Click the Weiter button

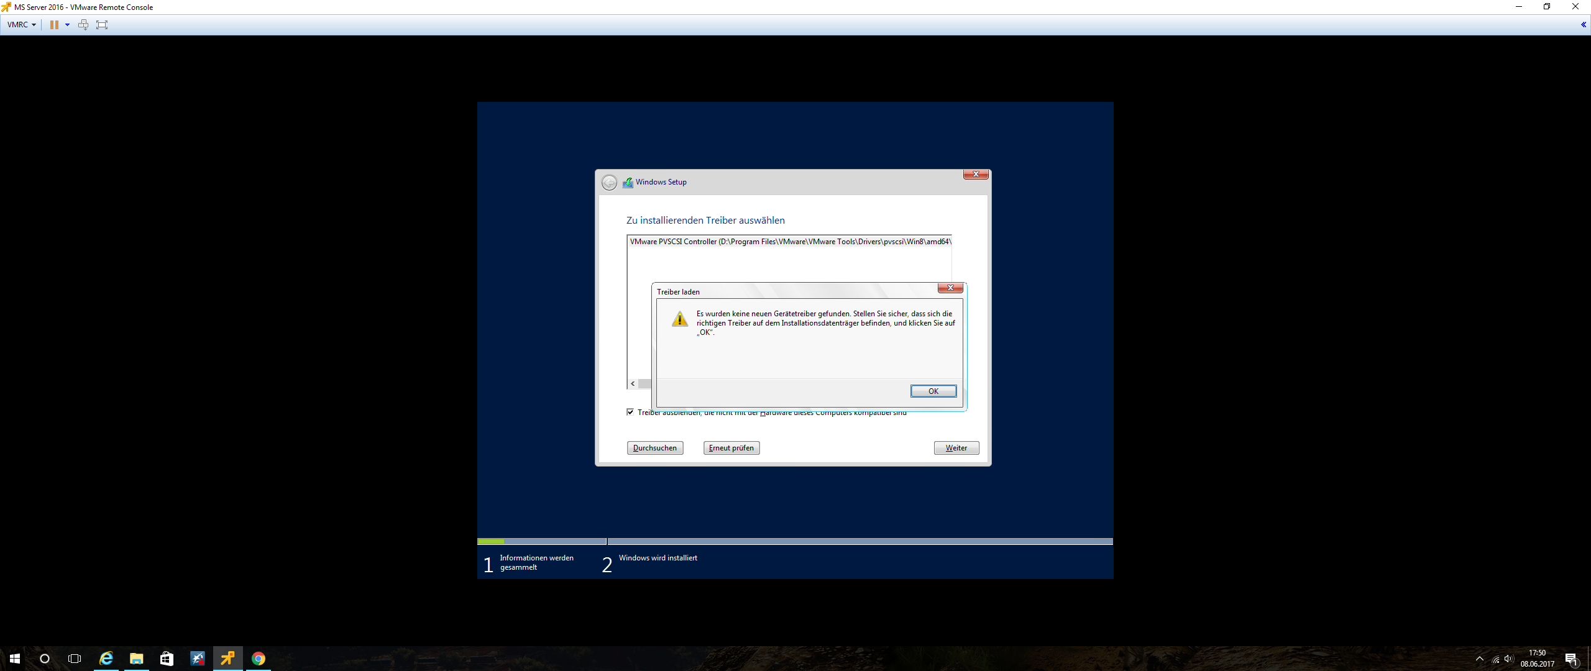(956, 448)
